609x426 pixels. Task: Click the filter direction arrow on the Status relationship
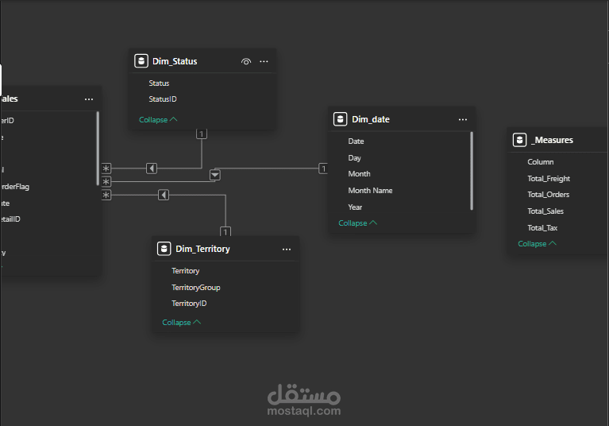click(152, 168)
